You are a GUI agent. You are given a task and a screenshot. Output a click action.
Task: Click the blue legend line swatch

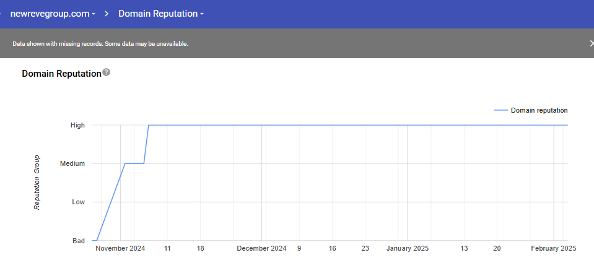pyautogui.click(x=500, y=110)
